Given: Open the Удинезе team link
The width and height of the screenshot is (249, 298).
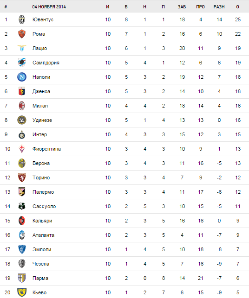Looking at the screenshot, I should pos(42,120).
